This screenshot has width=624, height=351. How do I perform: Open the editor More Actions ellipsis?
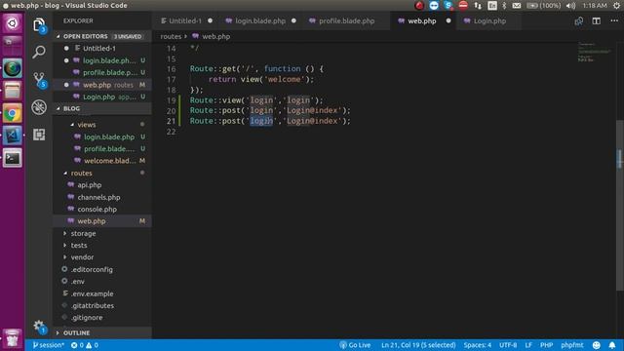pos(614,20)
